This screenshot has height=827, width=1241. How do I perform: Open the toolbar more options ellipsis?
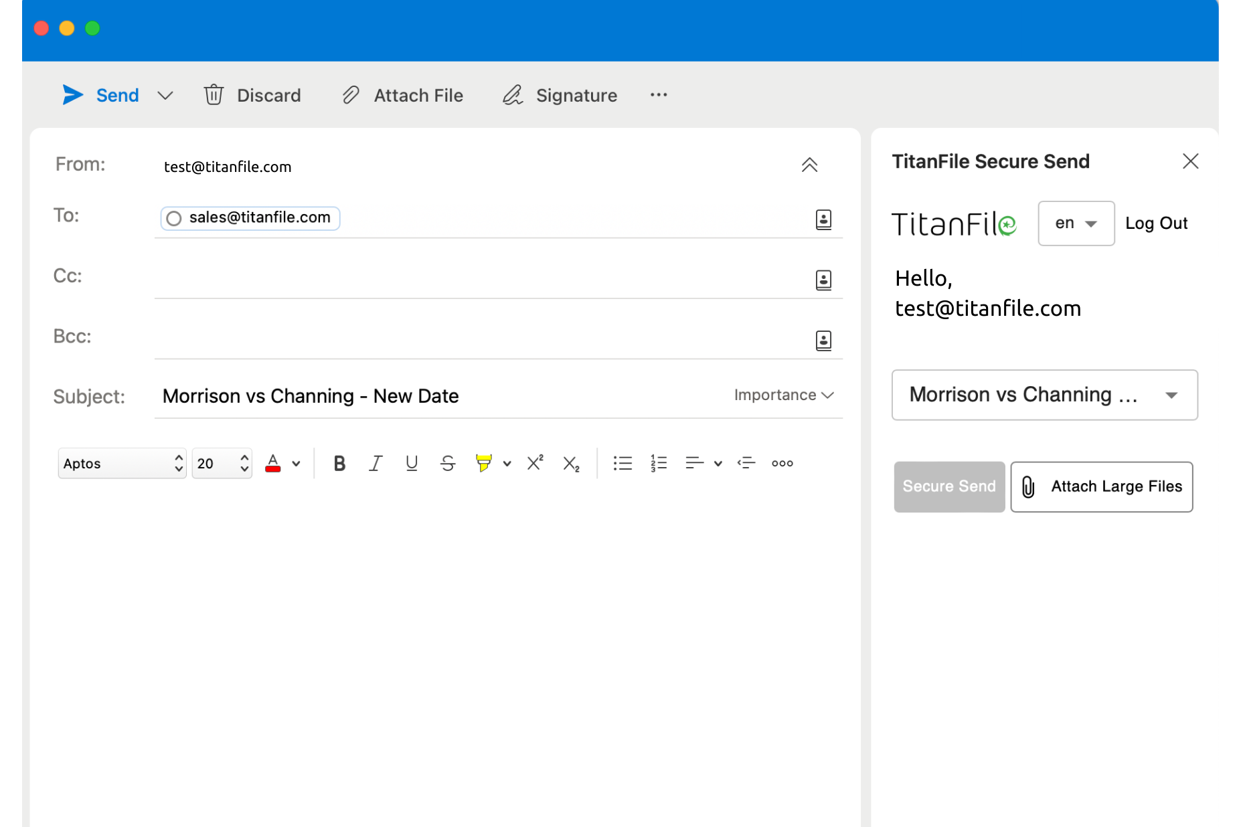coord(659,95)
